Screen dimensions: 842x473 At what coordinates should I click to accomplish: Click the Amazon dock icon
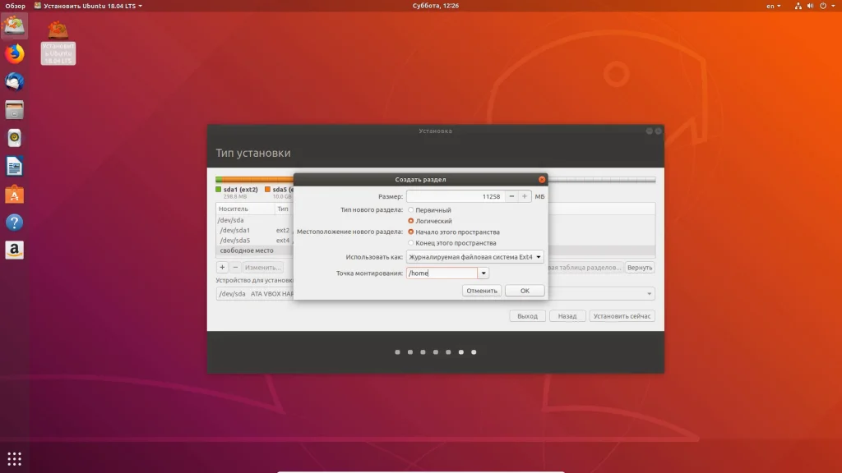pos(14,250)
